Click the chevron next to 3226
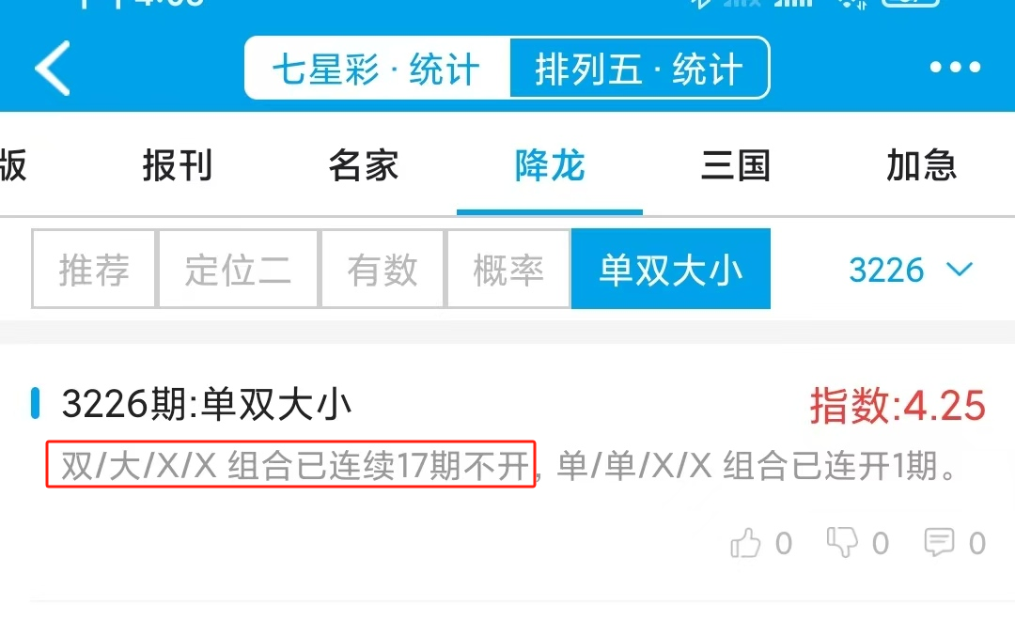Viewport: 1015px width, 620px height. click(x=960, y=269)
